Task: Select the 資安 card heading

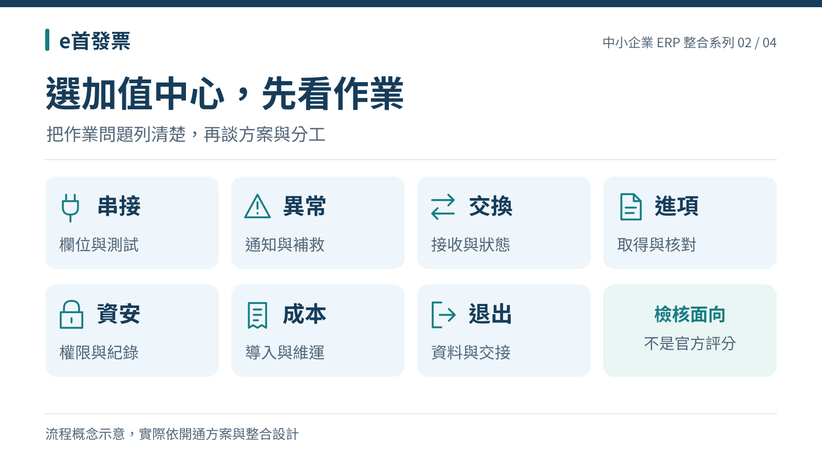Action: [119, 314]
